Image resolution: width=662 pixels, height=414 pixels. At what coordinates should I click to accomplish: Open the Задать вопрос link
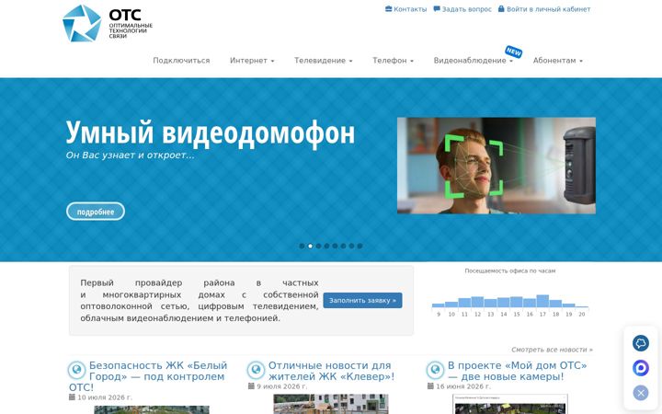pyautogui.click(x=466, y=9)
